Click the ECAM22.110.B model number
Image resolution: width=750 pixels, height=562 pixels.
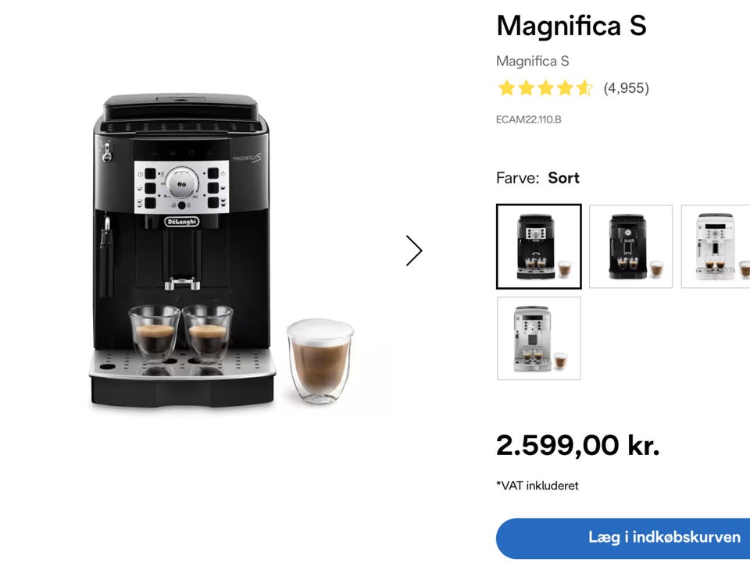pyautogui.click(x=529, y=119)
